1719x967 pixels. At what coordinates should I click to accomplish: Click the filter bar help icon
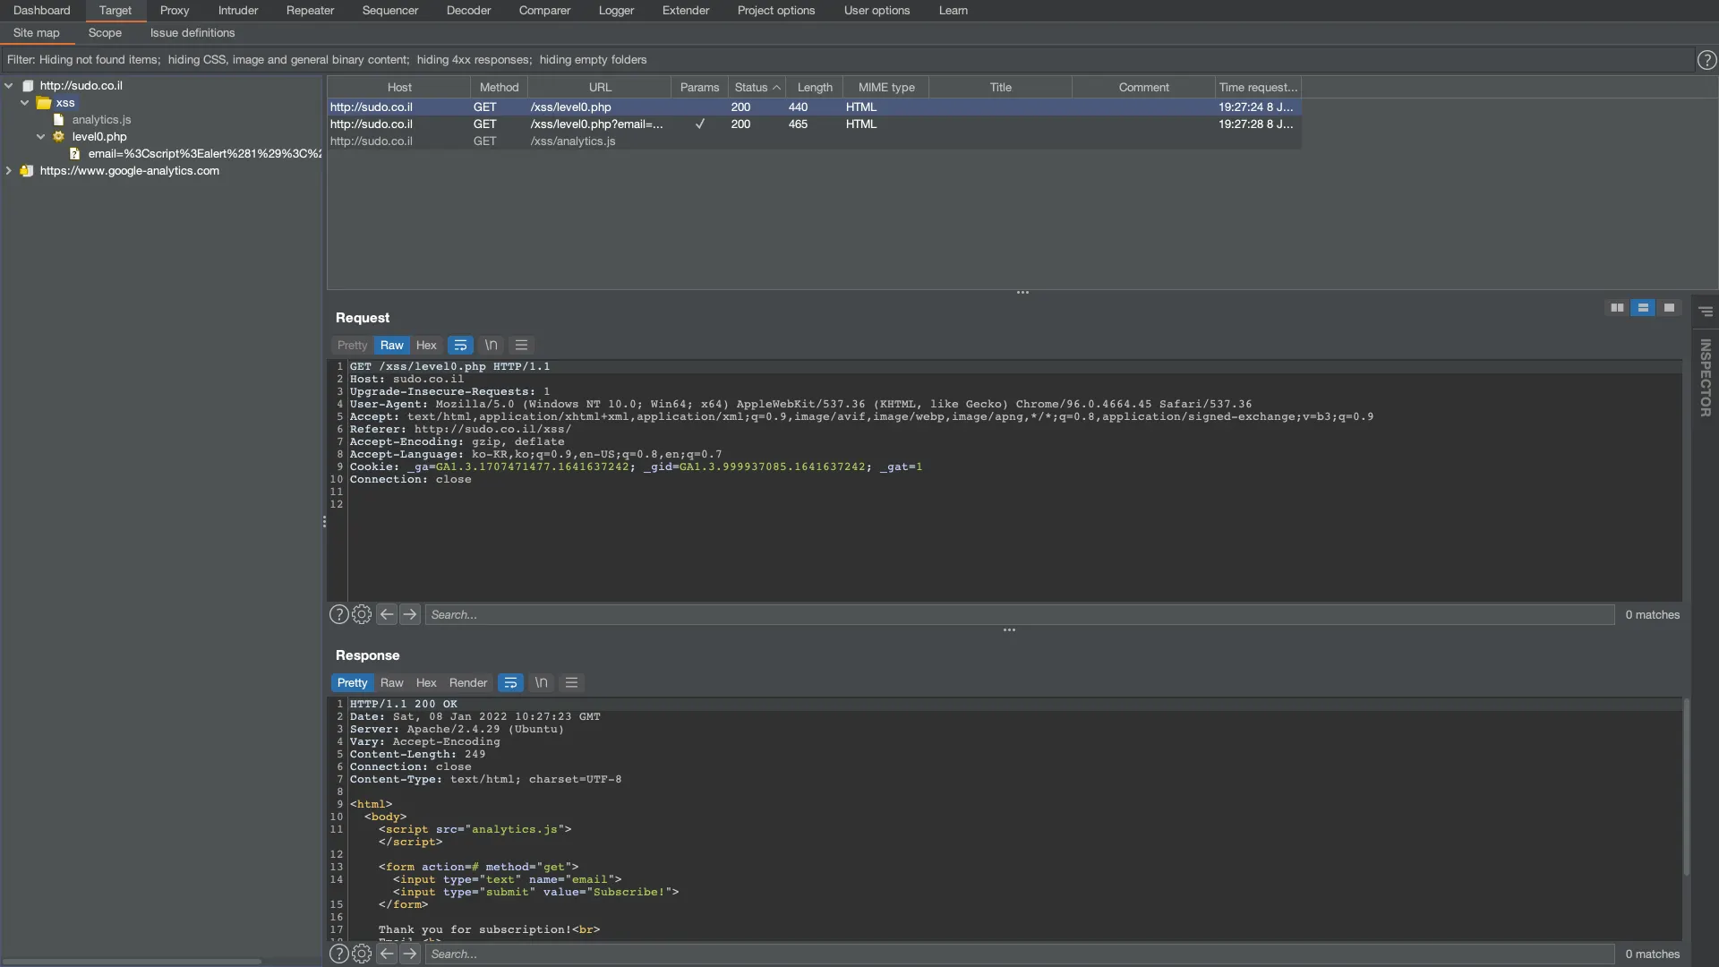[1706, 60]
